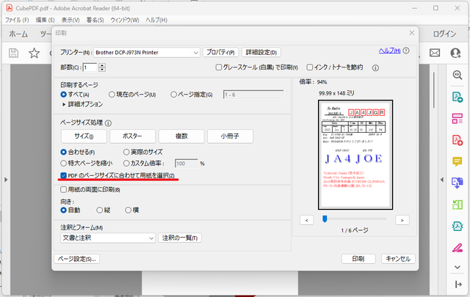
Task: Enable インク/トナーを節約 checkbox
Action: 310,67
